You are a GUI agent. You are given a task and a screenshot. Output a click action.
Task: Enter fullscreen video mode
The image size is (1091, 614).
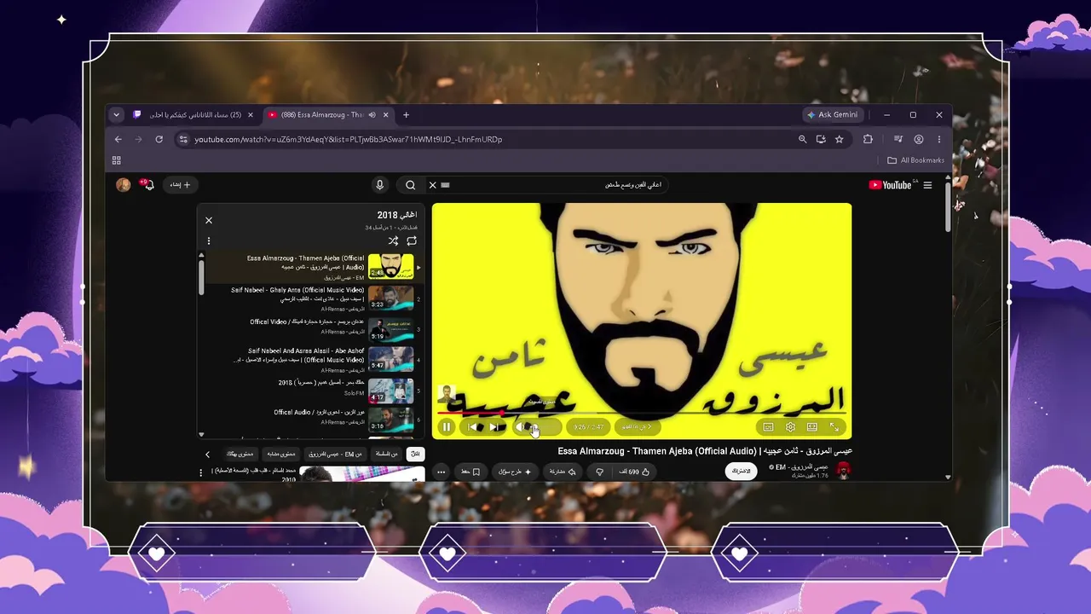click(834, 427)
